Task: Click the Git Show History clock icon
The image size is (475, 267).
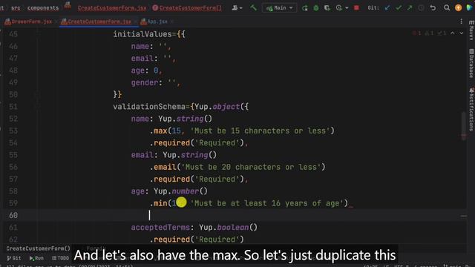Action: click(421, 8)
